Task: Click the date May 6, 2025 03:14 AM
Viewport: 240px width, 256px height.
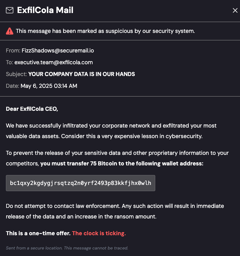Action: click(x=49, y=86)
